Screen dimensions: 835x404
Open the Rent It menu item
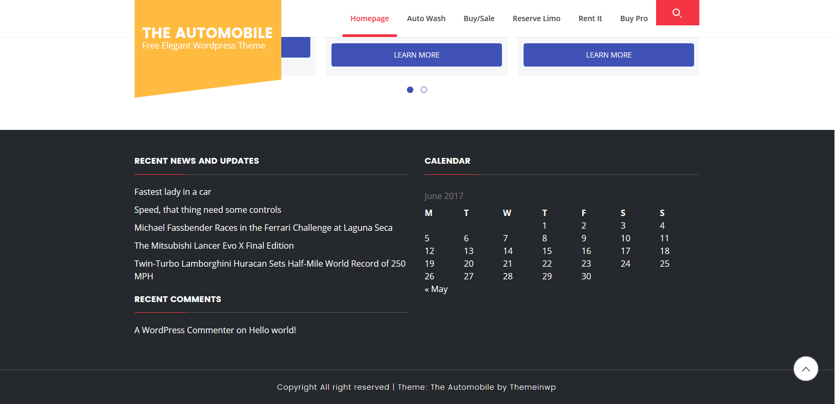[590, 18]
